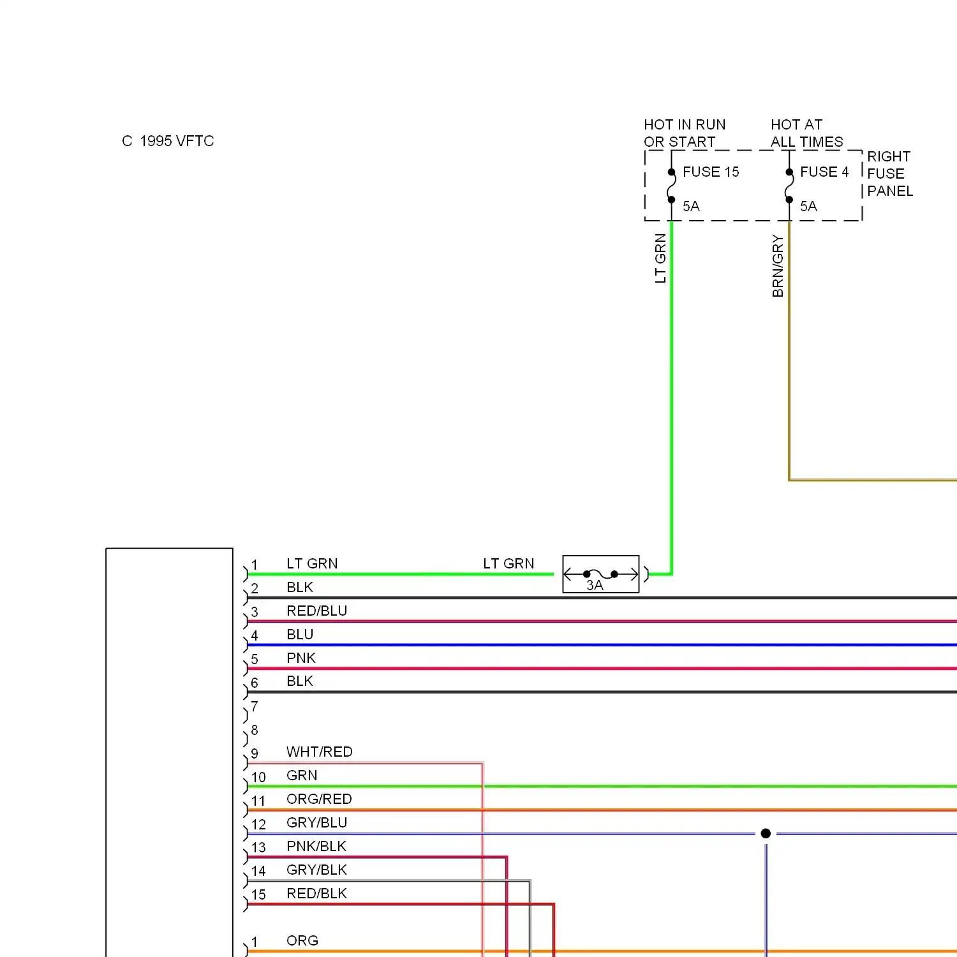Select the vertical "BRN/GRY" wire label
Image resolution: width=957 pixels, height=957 pixels.
pos(778,266)
